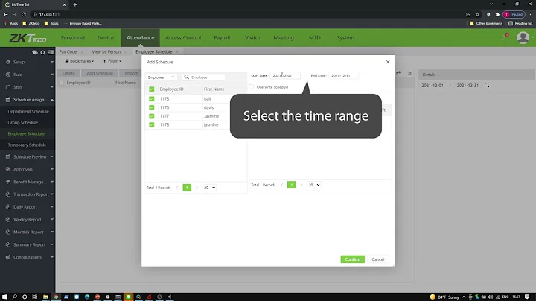Open Temporary Schedule in sidebar

pyautogui.click(x=27, y=145)
